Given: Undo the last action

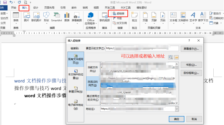Looking at the screenshot, I should pos(11,2).
